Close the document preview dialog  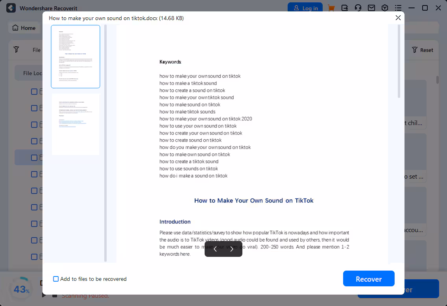click(x=398, y=18)
